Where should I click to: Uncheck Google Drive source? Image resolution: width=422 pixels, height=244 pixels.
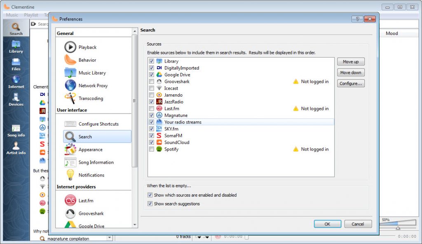point(152,75)
